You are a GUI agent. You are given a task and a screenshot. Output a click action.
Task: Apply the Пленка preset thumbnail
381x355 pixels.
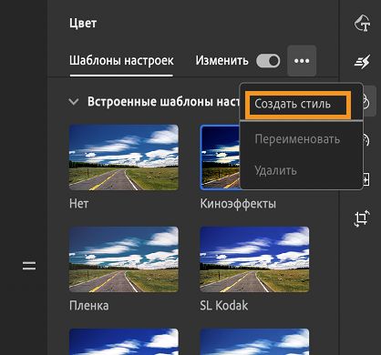click(124, 259)
